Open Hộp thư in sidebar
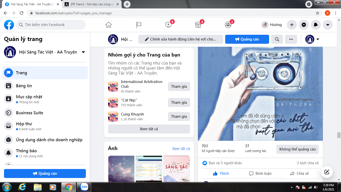 pos(45,126)
